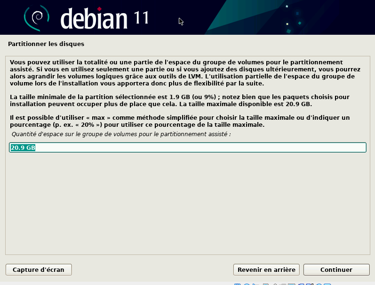Click the "Partitionner les disques" title

pyautogui.click(x=46, y=44)
